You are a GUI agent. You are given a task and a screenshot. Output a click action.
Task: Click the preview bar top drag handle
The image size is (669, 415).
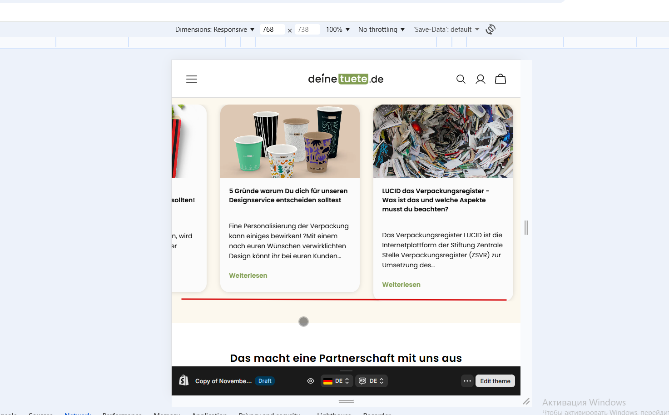[x=346, y=370]
